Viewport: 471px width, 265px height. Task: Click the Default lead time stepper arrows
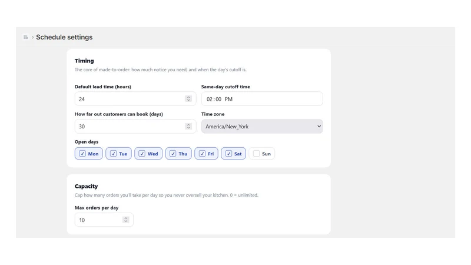pyautogui.click(x=188, y=98)
